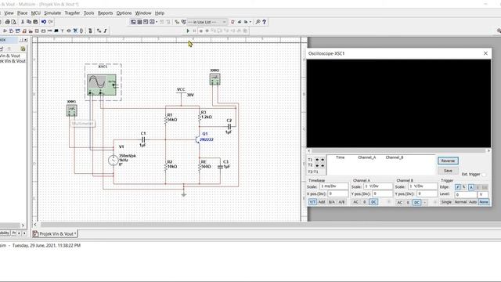Switch to the Projek Vin & Vout tab
Viewport: 501px width, 282px height.
click(55, 233)
